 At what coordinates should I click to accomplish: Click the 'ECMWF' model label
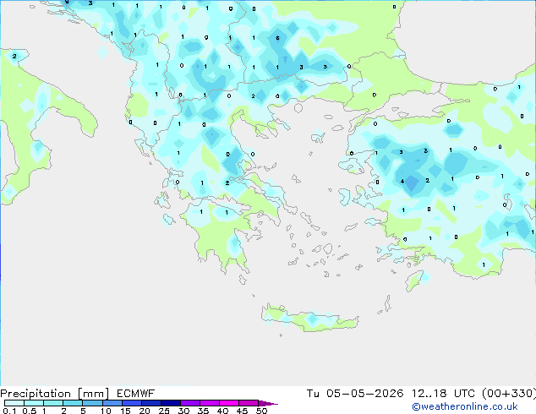tap(136, 394)
